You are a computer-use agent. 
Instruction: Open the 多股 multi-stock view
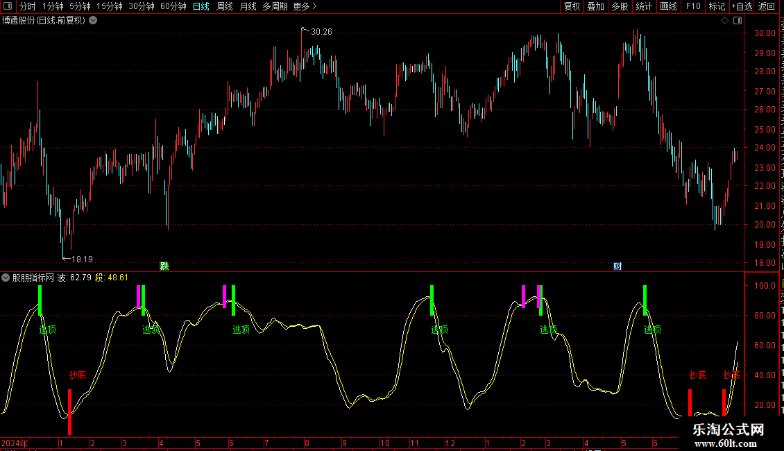[x=620, y=6]
